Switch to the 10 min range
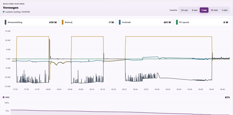The height and width of the screenshot is (115, 233). click(x=214, y=10)
